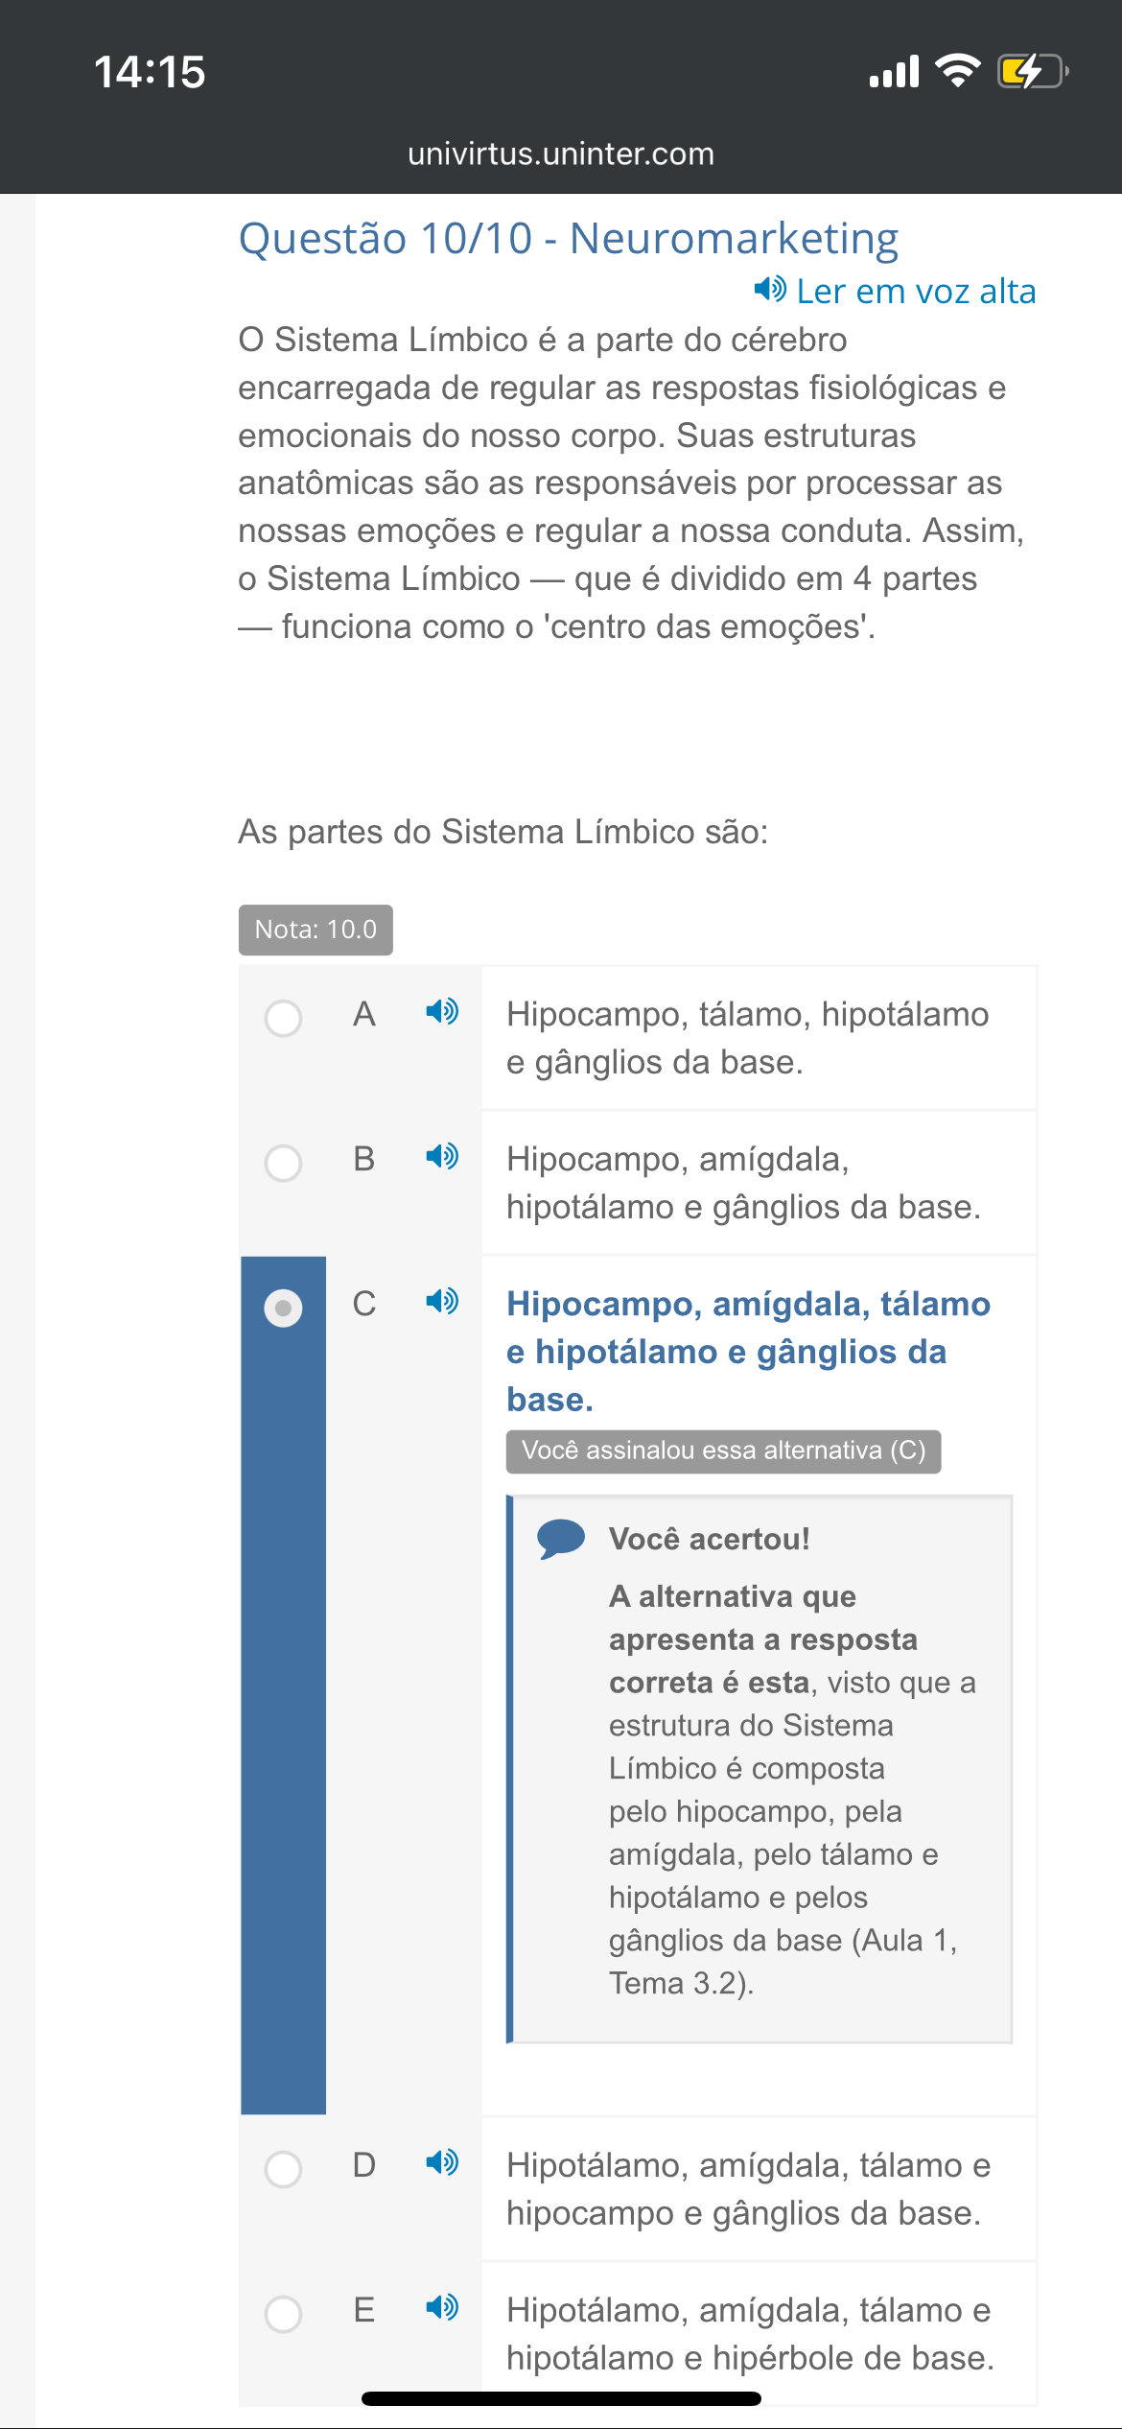Select radio button for alternative A
1122x2429 pixels.
(x=283, y=1018)
